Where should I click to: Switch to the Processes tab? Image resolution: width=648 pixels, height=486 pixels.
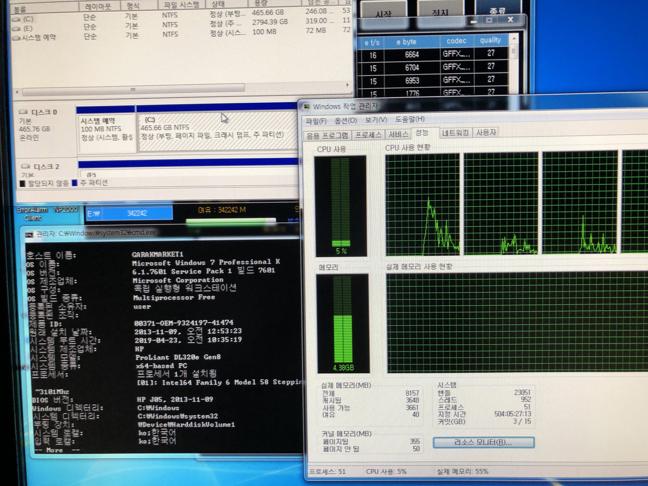click(x=368, y=135)
